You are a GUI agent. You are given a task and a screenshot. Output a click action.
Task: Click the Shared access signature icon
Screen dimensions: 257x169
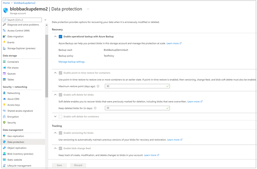tap(4, 111)
